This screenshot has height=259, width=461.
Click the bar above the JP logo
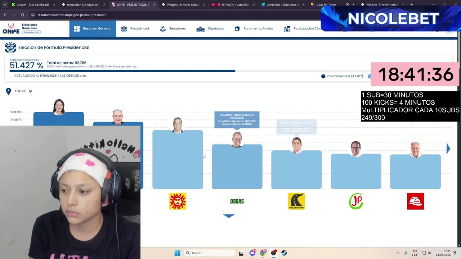356,171
